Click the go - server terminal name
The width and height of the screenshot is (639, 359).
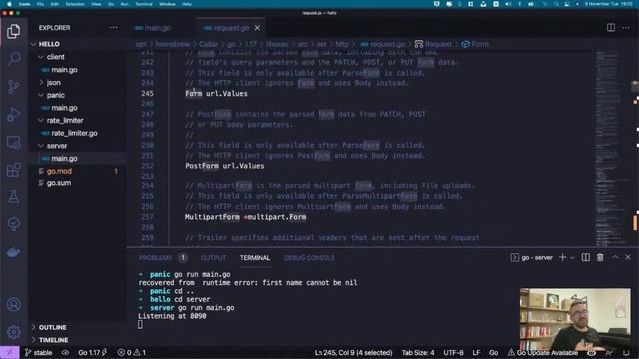[x=532, y=258]
